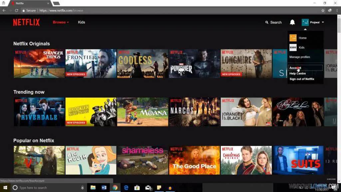341x192 pixels.
Task: Click the search magnifier icon
Action: pyautogui.click(x=267, y=22)
